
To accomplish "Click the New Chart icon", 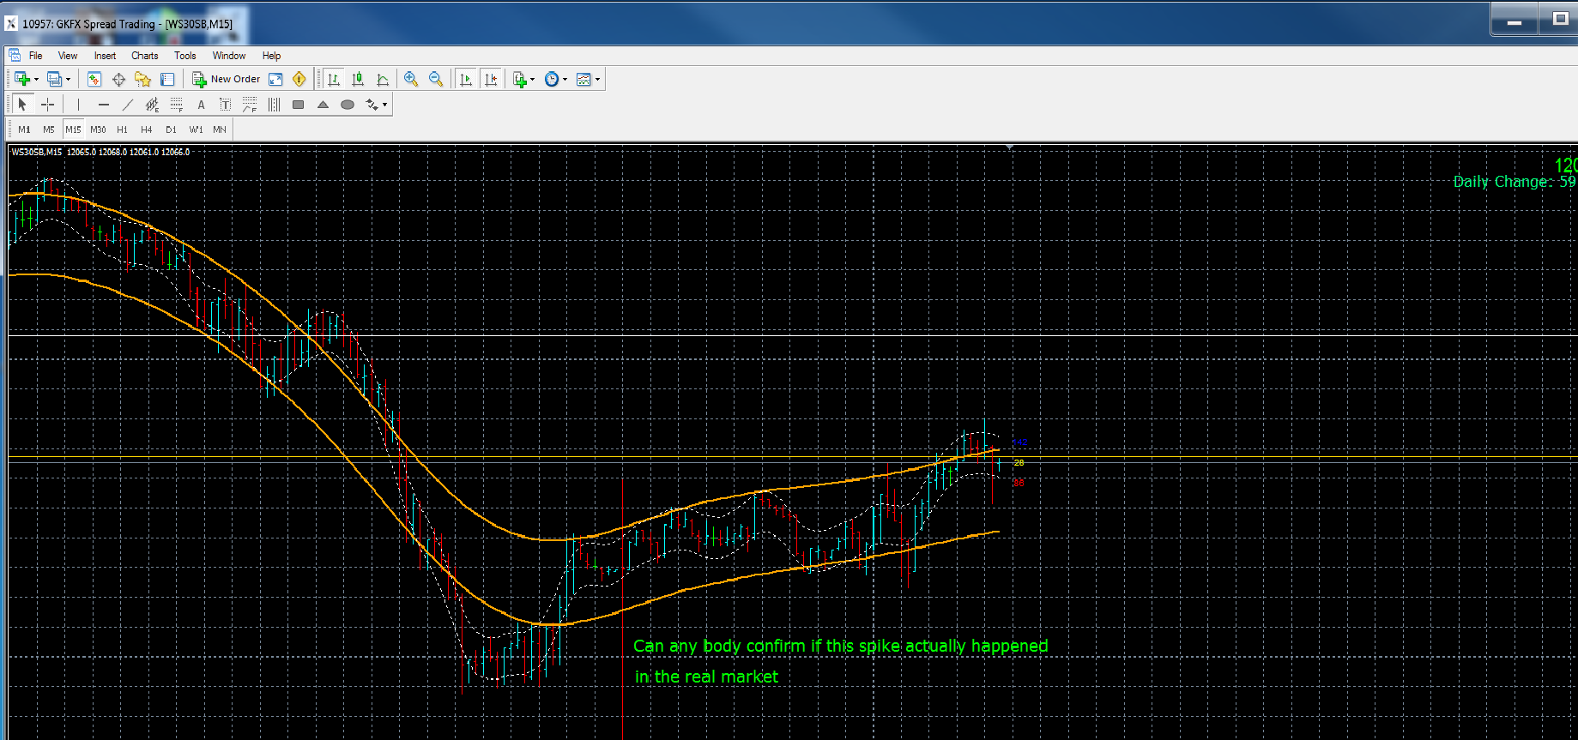I will [22, 79].
